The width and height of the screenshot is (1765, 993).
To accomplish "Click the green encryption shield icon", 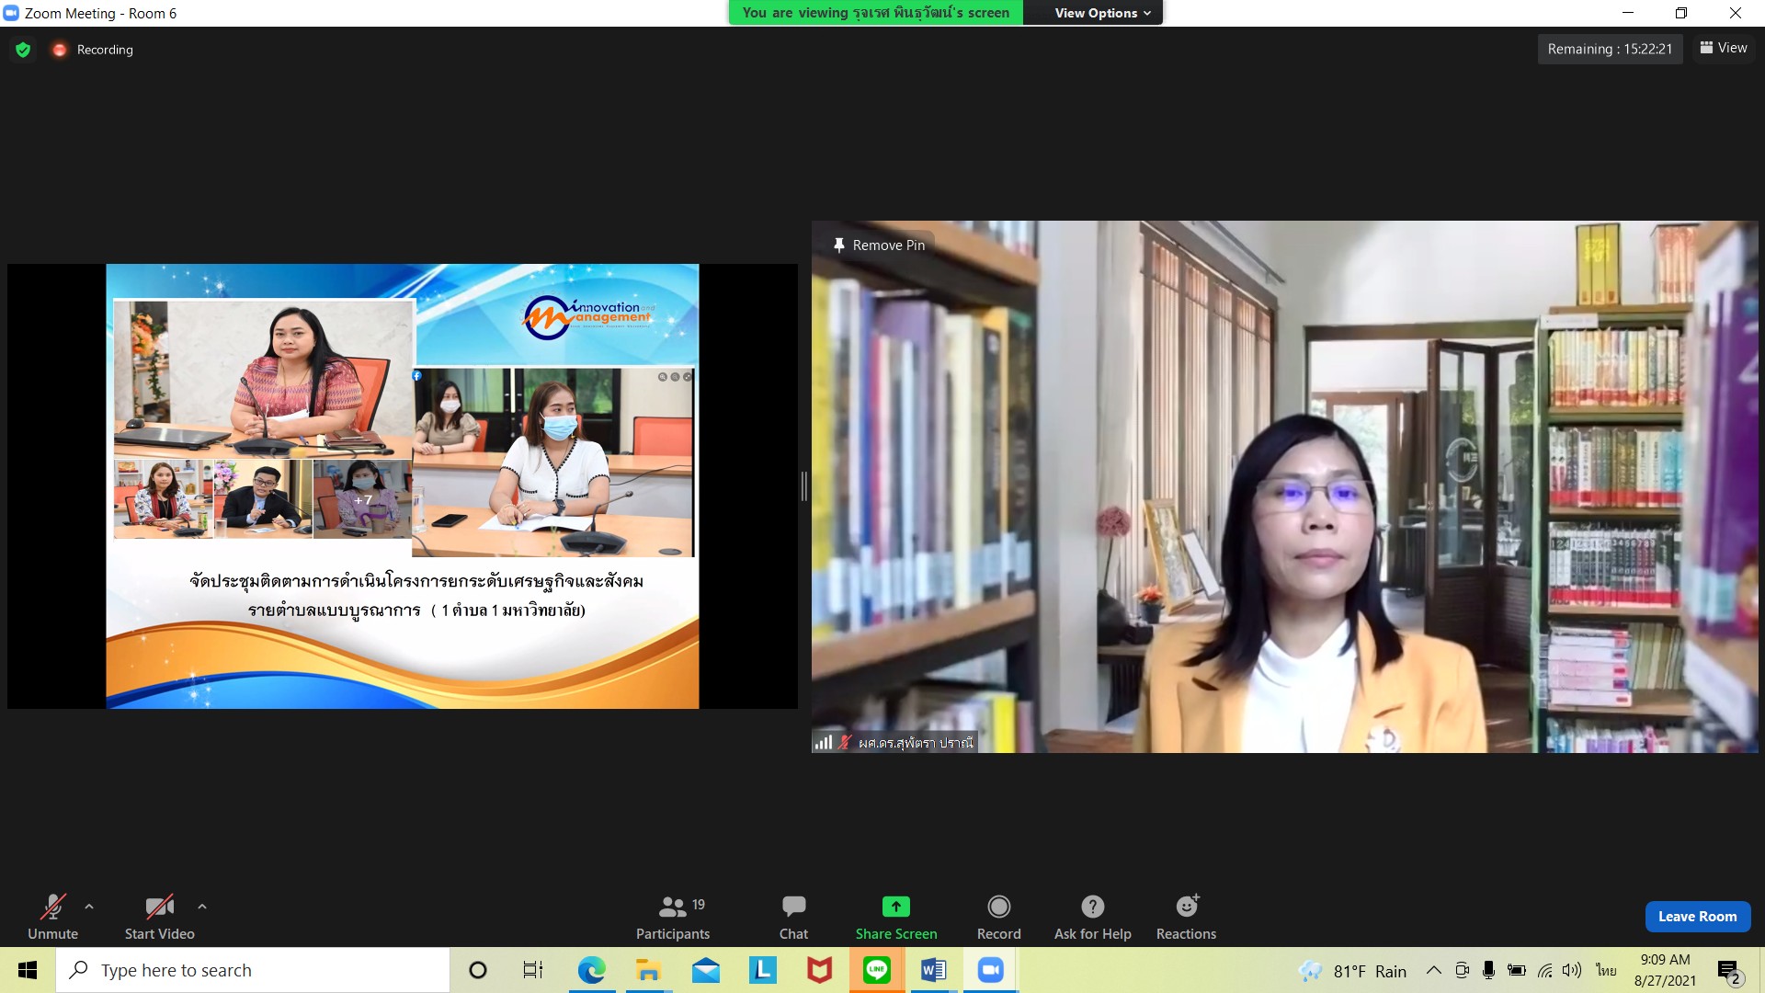I will pos(23,50).
